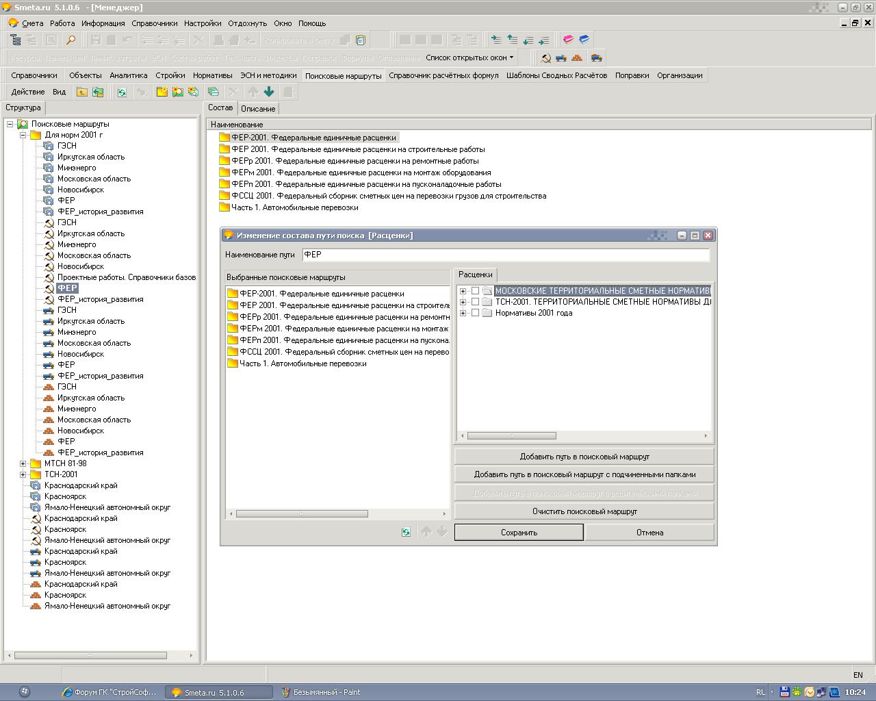
Task: Click the Smeta.ru logo icon in the menu bar
Action: (13, 23)
